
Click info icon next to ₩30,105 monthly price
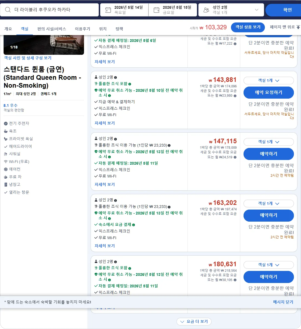[235, 280]
